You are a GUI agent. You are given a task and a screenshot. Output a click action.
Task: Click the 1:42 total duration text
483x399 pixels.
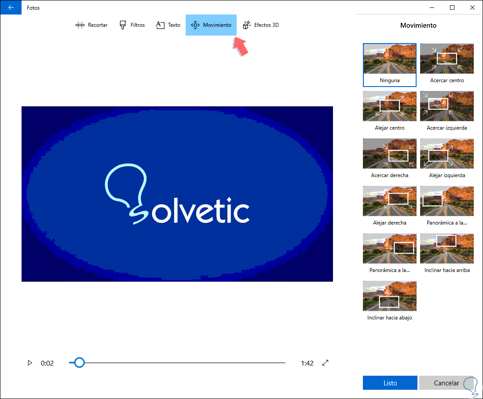[x=307, y=363]
